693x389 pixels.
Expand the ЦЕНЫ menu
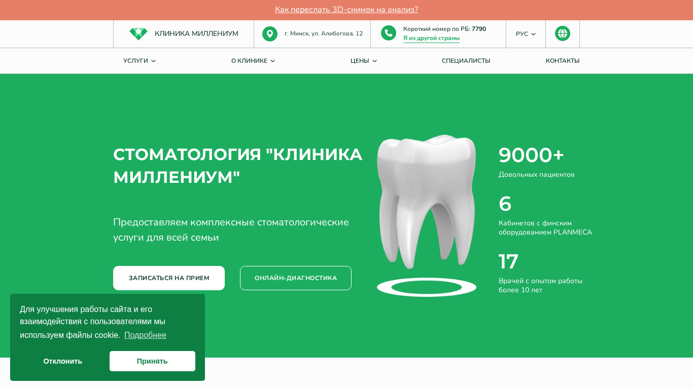pos(364,61)
